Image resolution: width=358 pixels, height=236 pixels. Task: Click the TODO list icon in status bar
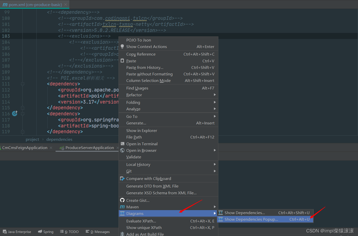point(62,231)
